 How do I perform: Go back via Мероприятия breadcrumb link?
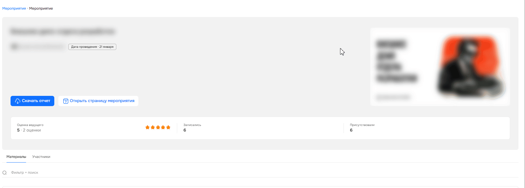pyautogui.click(x=14, y=8)
